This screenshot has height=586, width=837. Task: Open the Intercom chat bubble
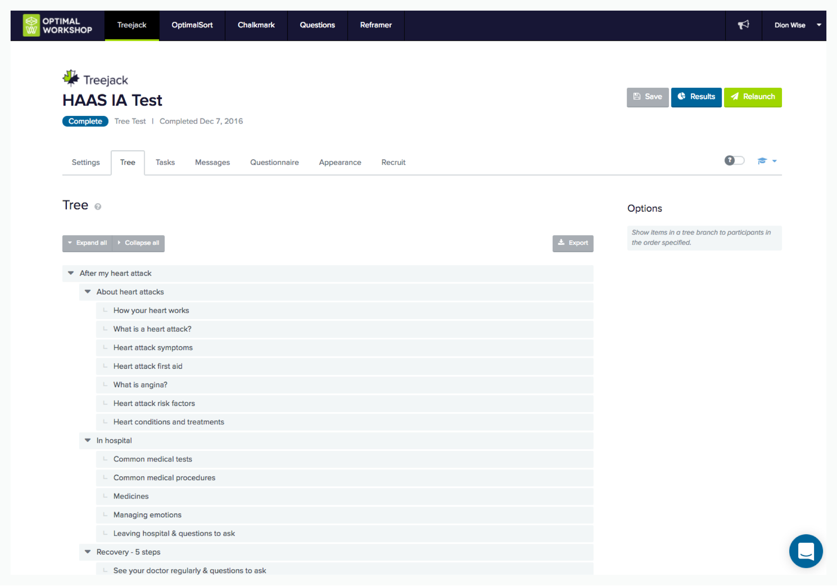click(x=806, y=551)
